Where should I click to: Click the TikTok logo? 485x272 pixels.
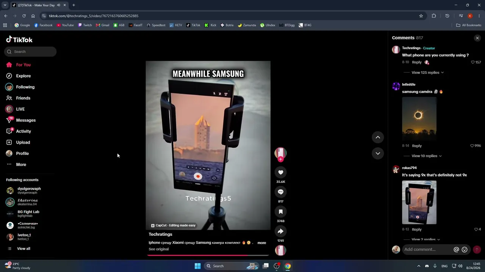[x=19, y=40]
